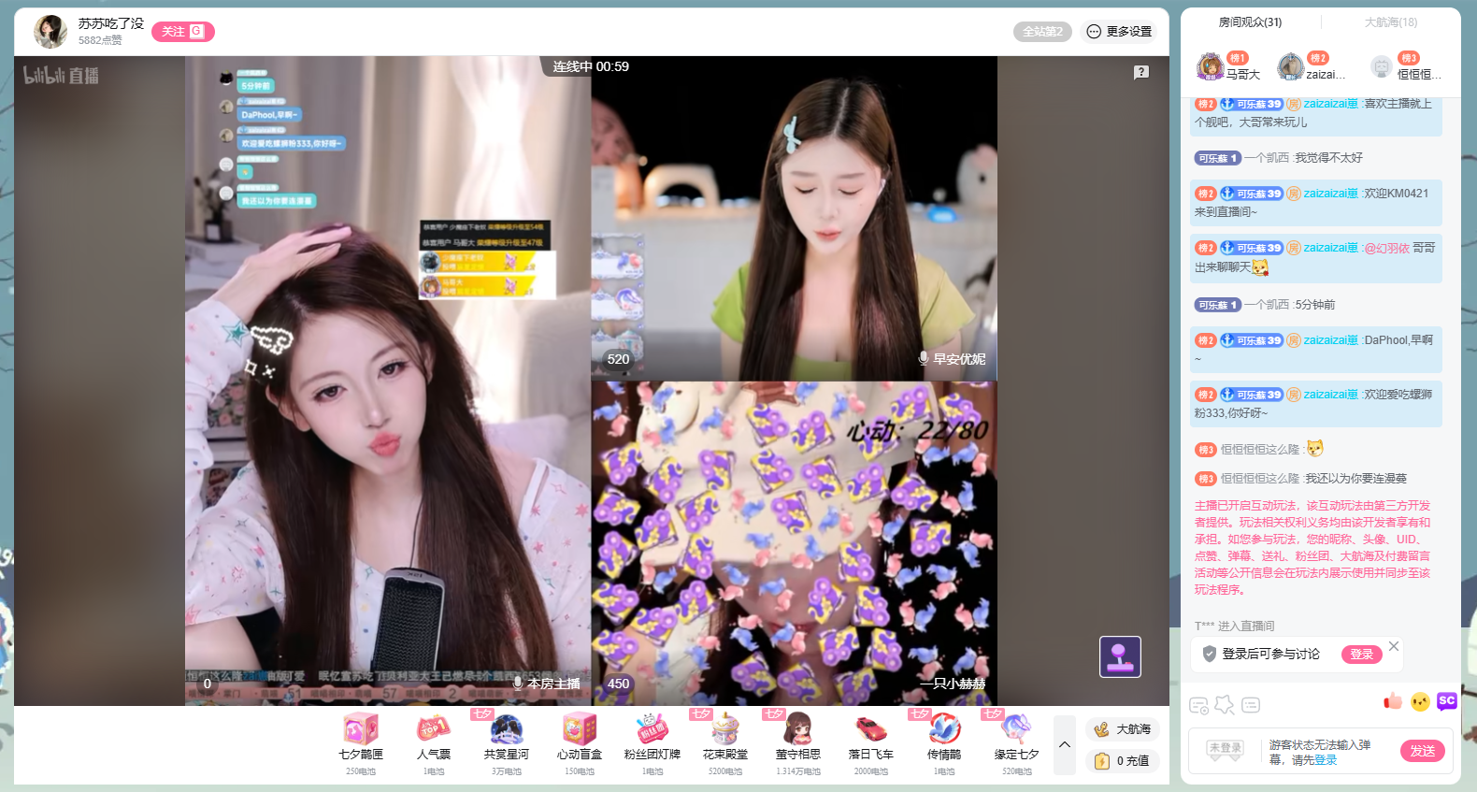This screenshot has height=792, width=1477.
Task: Send the 传情鹊 gift
Action: click(944, 744)
